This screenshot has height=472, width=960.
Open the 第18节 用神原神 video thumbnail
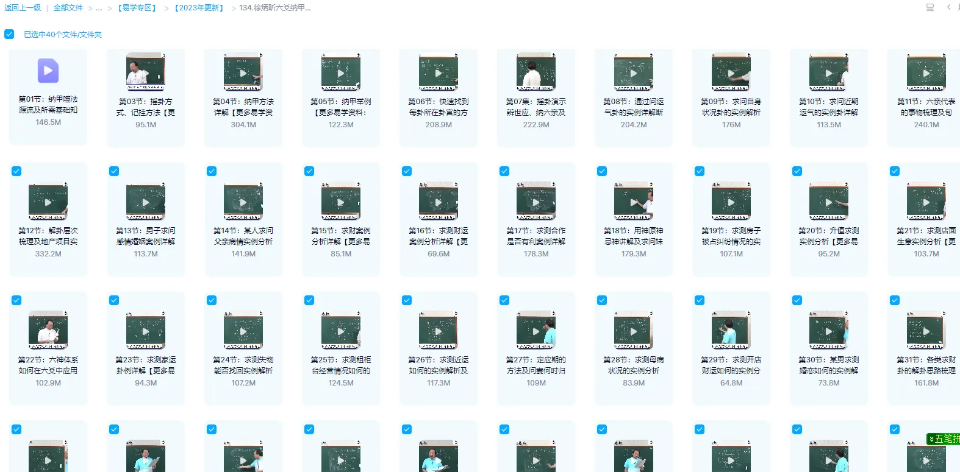tap(634, 201)
